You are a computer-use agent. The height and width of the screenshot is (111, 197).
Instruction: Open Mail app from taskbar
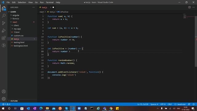pyautogui.click(x=54, y=109)
